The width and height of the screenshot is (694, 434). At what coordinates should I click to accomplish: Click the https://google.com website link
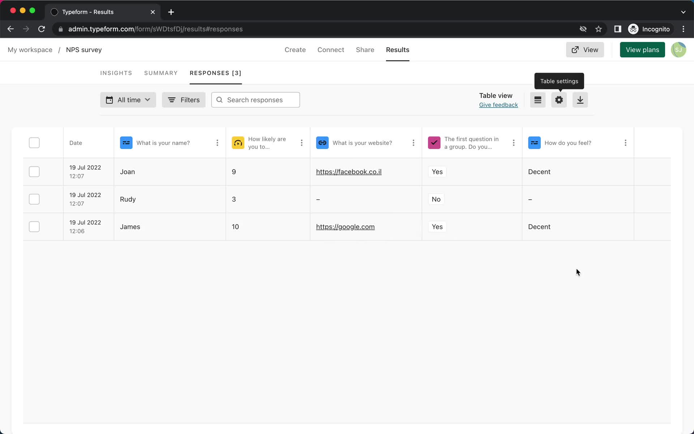pos(345,226)
